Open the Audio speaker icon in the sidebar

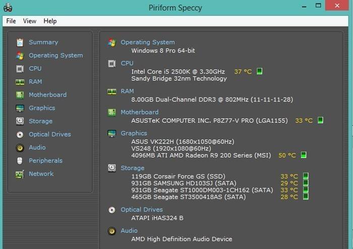pyautogui.click(x=20, y=147)
